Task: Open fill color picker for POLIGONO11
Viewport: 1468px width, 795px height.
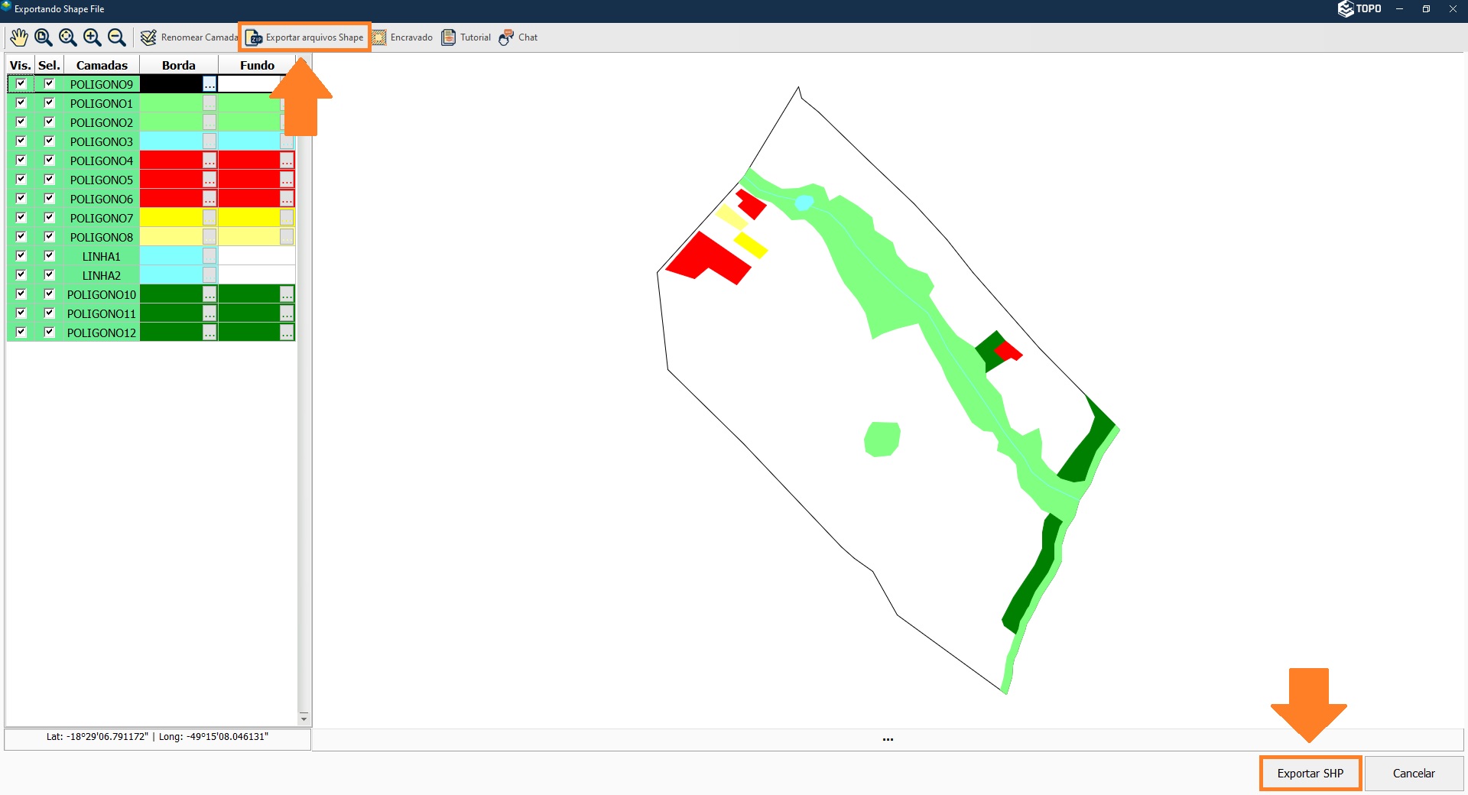Action: [286, 313]
